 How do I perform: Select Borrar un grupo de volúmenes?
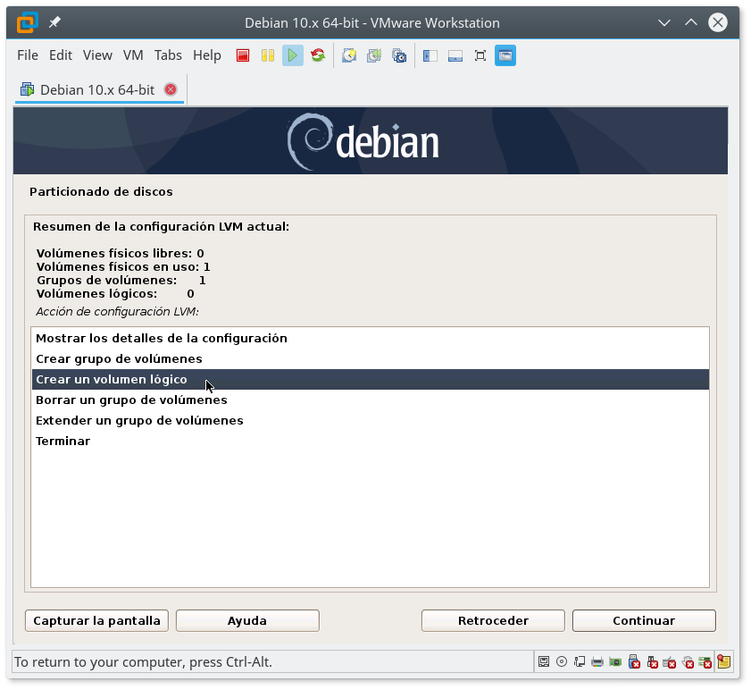point(371,400)
